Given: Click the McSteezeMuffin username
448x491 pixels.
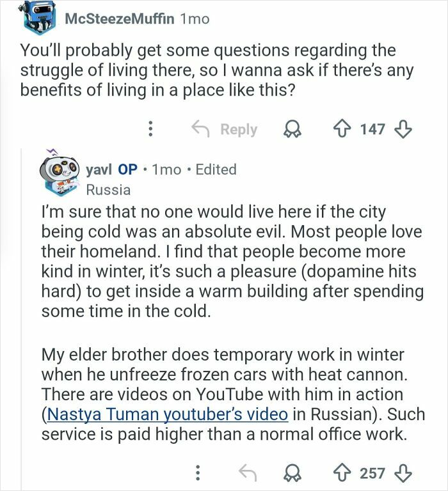Looking at the screenshot, I should click(120, 19).
